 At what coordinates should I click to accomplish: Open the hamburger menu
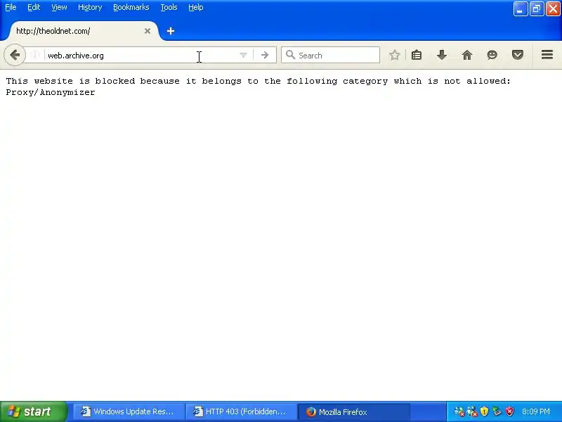coord(547,55)
